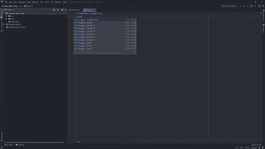Click Add Configuration button
Image resolution: width=265 pixels, height=149 pixels.
click(x=229, y=6)
